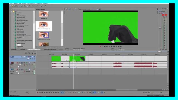Click split screen view icon in preview

75,9
